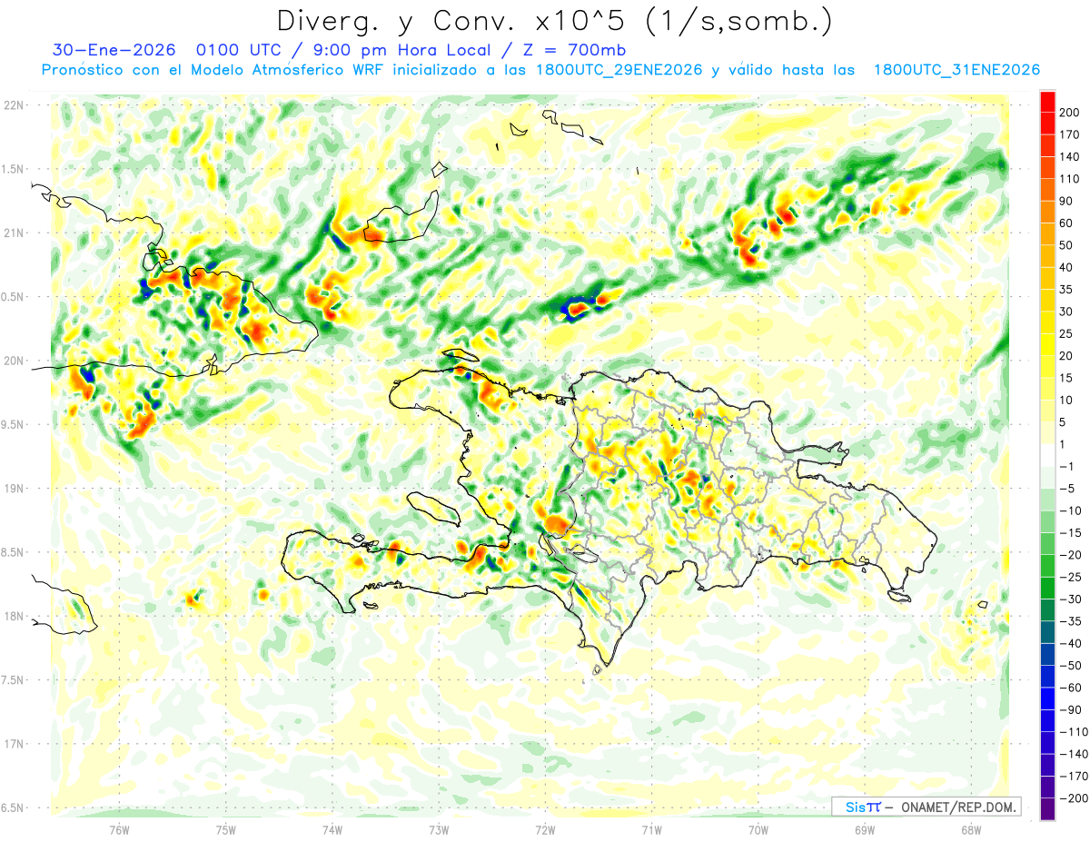
Task: Click the valid-until time '1800UTC_31ENE2026'
Action: [956, 70]
